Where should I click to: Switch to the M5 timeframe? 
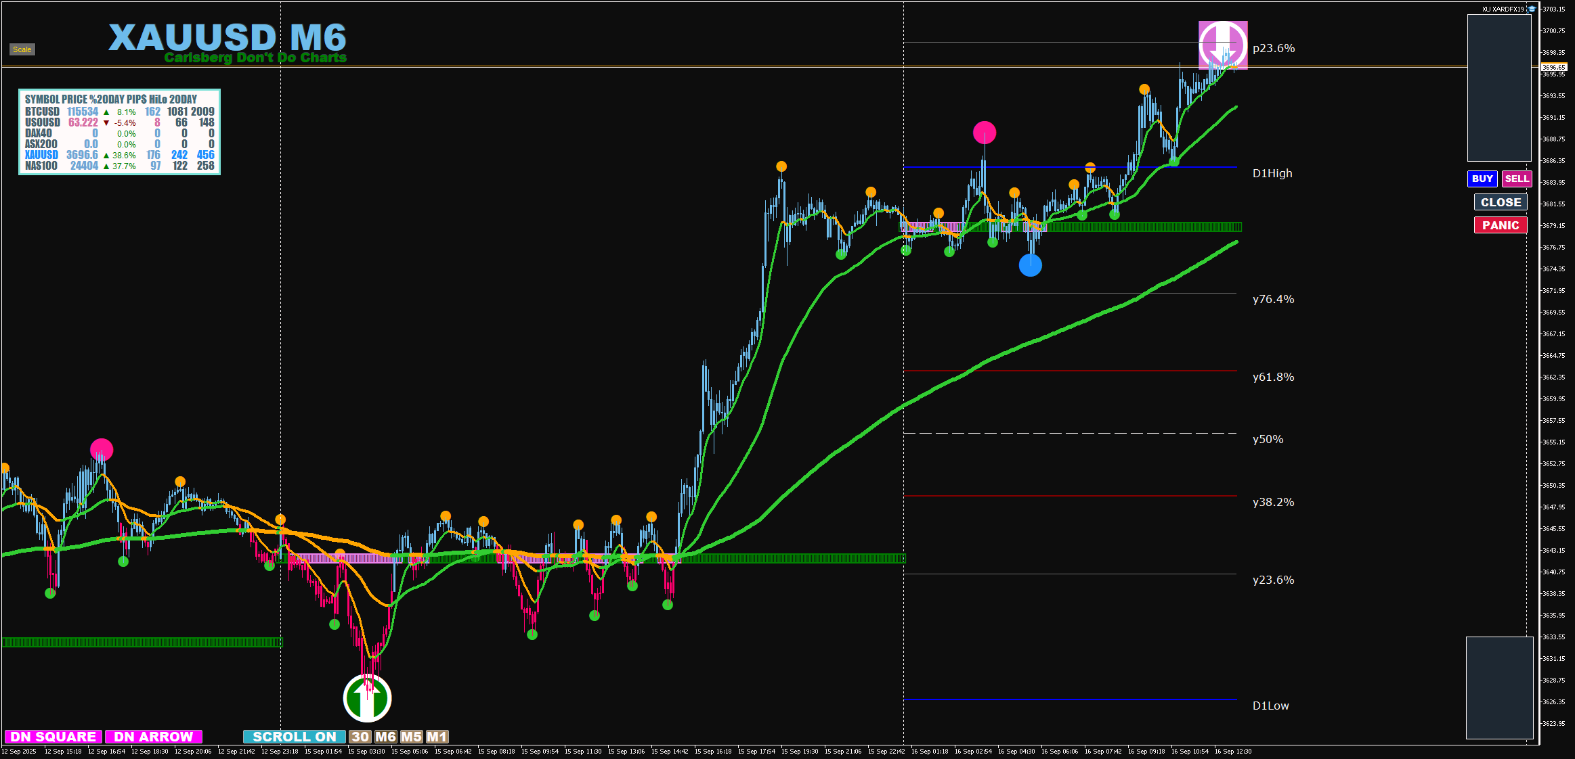pyautogui.click(x=411, y=737)
